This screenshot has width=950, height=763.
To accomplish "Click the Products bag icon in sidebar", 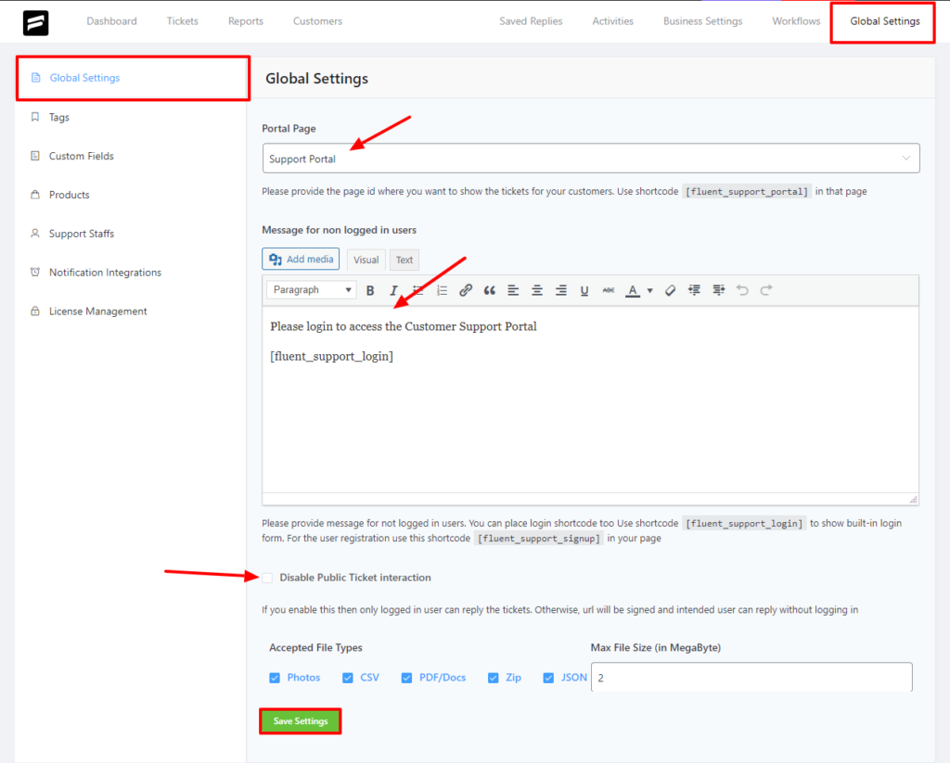I will point(35,195).
